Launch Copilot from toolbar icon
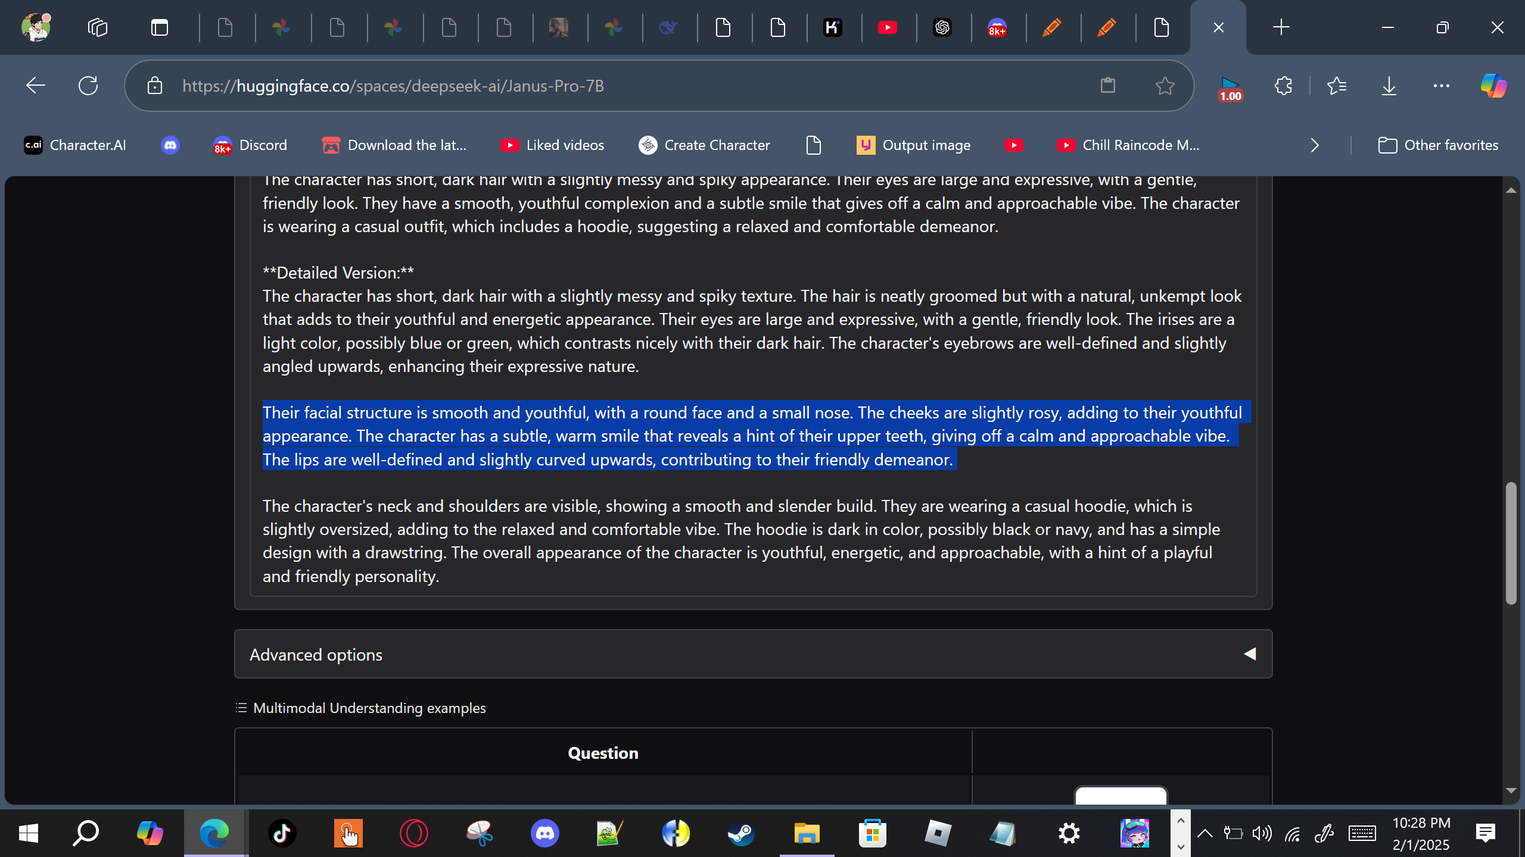 pos(1493,86)
